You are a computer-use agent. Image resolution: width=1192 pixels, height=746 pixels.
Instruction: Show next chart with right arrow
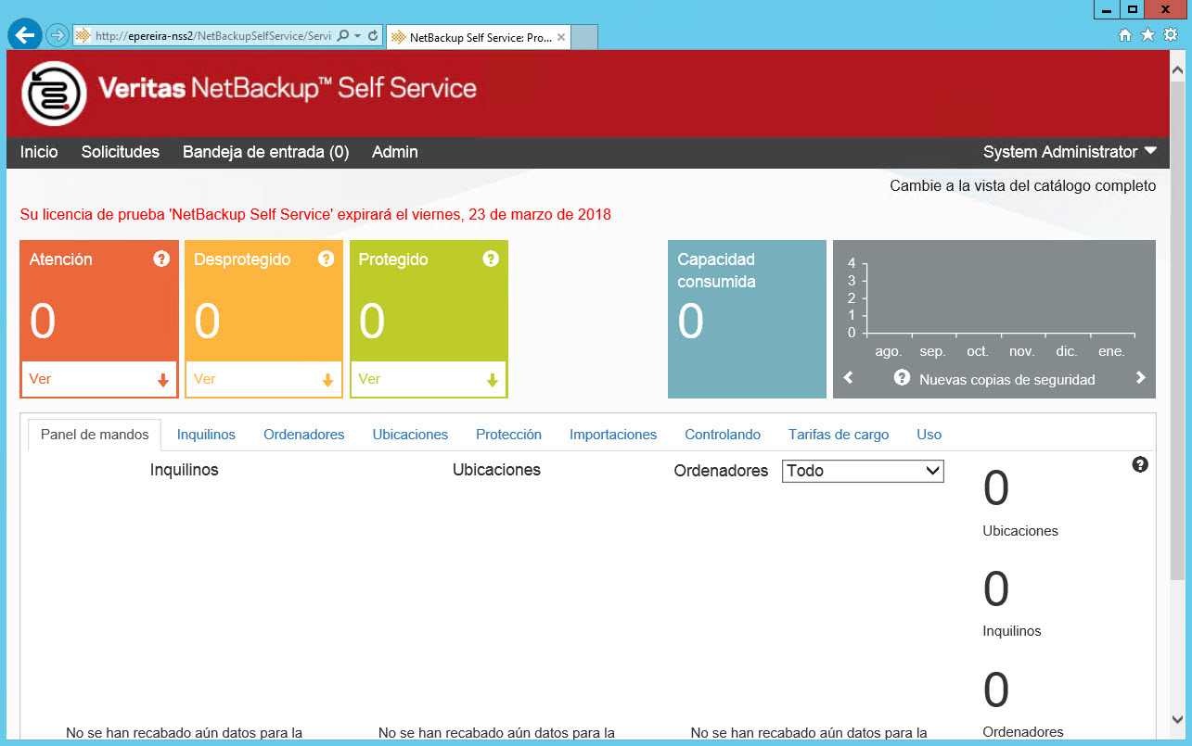coord(1141,378)
